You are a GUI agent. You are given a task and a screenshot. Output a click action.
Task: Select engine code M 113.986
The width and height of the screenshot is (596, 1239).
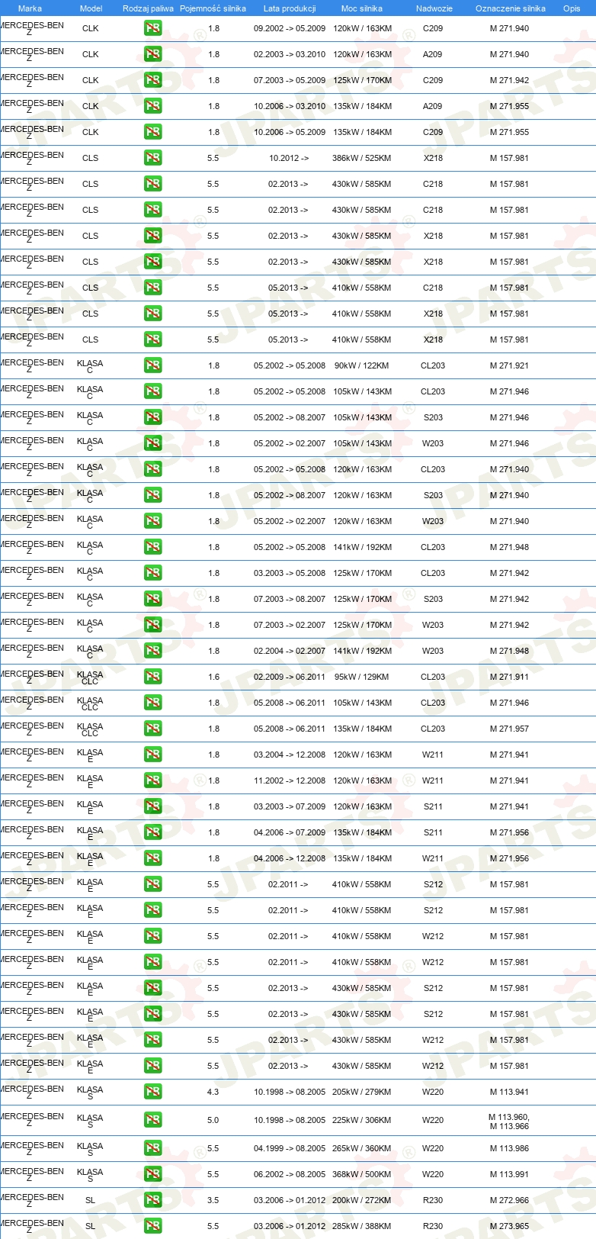click(x=509, y=1149)
